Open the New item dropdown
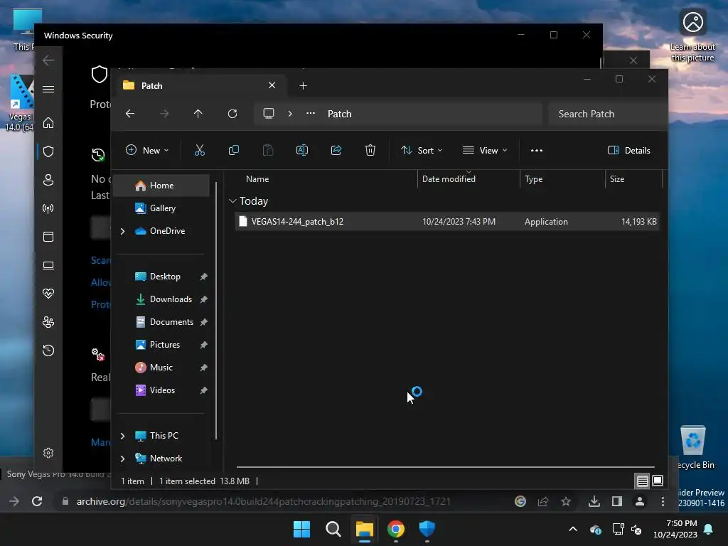 click(x=147, y=151)
